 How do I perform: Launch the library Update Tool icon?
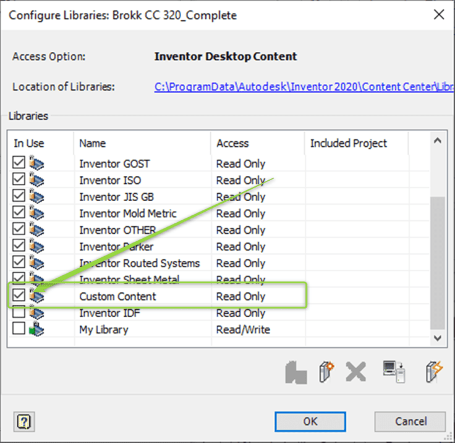(435, 372)
